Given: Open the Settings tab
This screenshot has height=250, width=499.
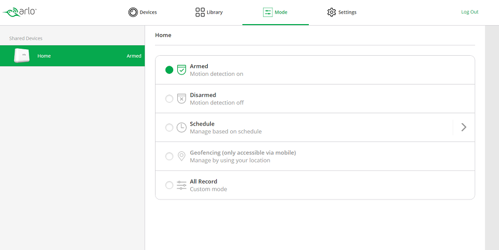Looking at the screenshot, I should (x=342, y=12).
